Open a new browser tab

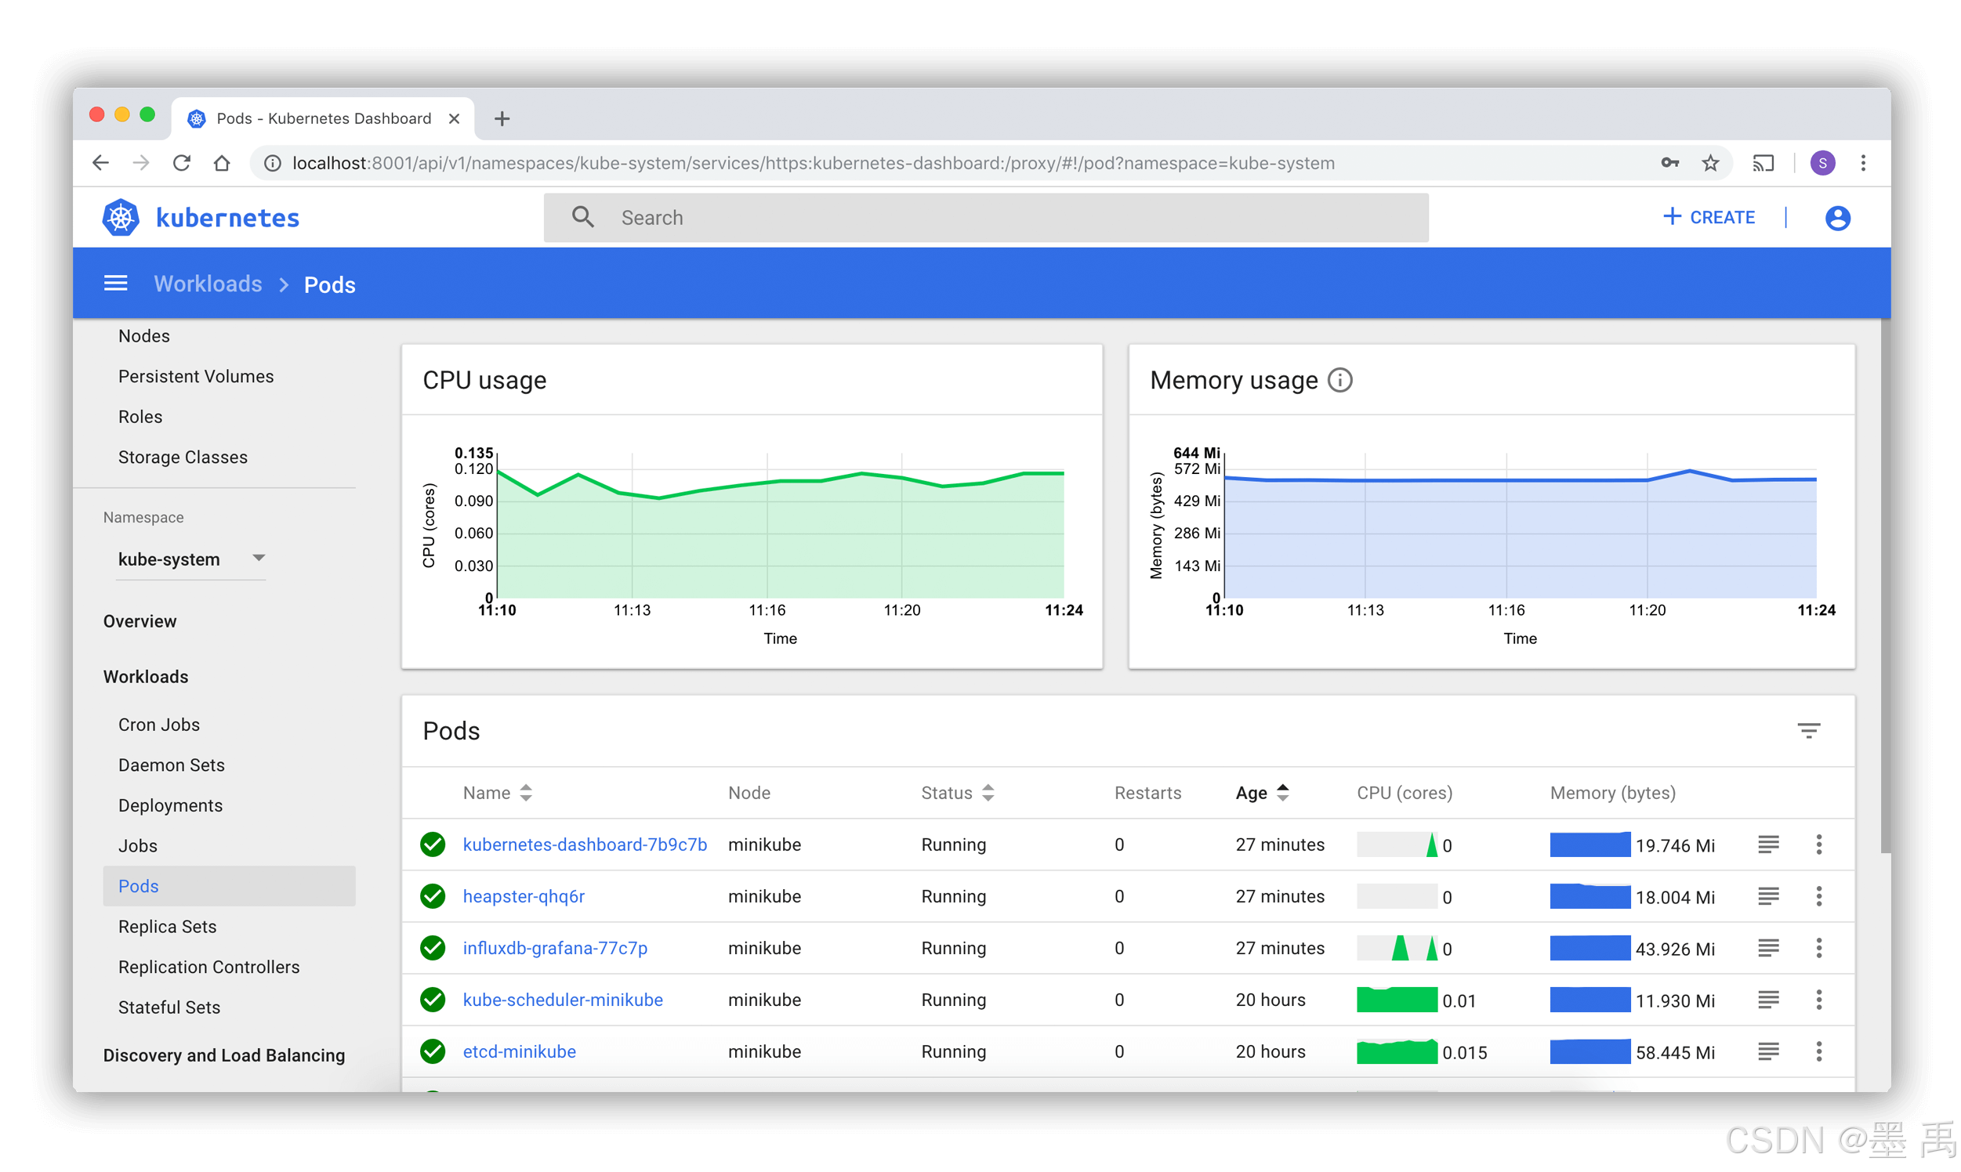(x=502, y=118)
